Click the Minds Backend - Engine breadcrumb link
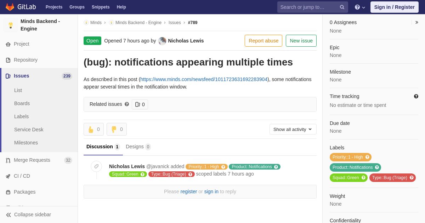Image resolution: width=425 pixels, height=223 pixels. pyautogui.click(x=138, y=23)
